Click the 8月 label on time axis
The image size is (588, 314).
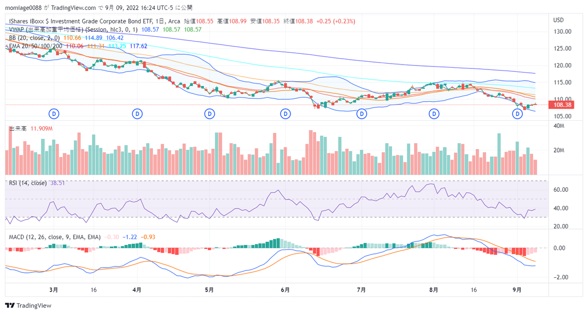(434, 290)
